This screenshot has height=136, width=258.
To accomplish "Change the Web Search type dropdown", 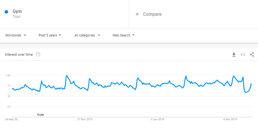I will click(x=124, y=35).
